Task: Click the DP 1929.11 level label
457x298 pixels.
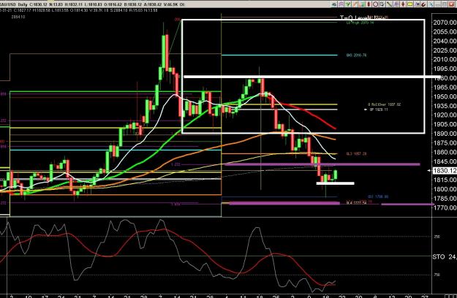Action: pos(379,110)
